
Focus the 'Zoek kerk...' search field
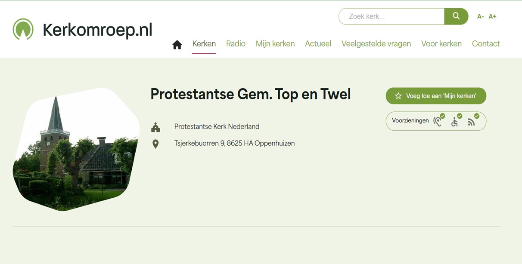[391, 16]
